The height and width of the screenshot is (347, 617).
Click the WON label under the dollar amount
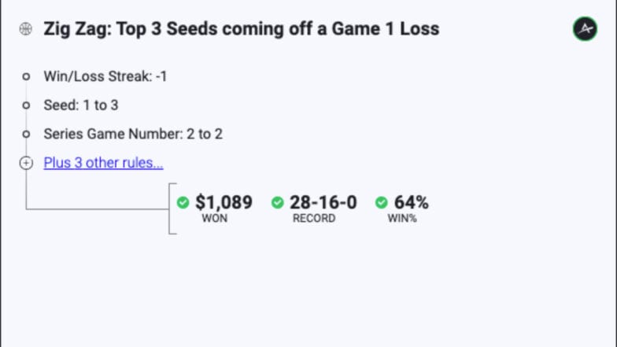214,219
